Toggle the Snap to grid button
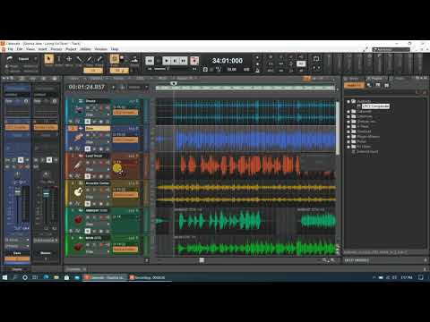The image size is (430, 322). tap(115, 59)
